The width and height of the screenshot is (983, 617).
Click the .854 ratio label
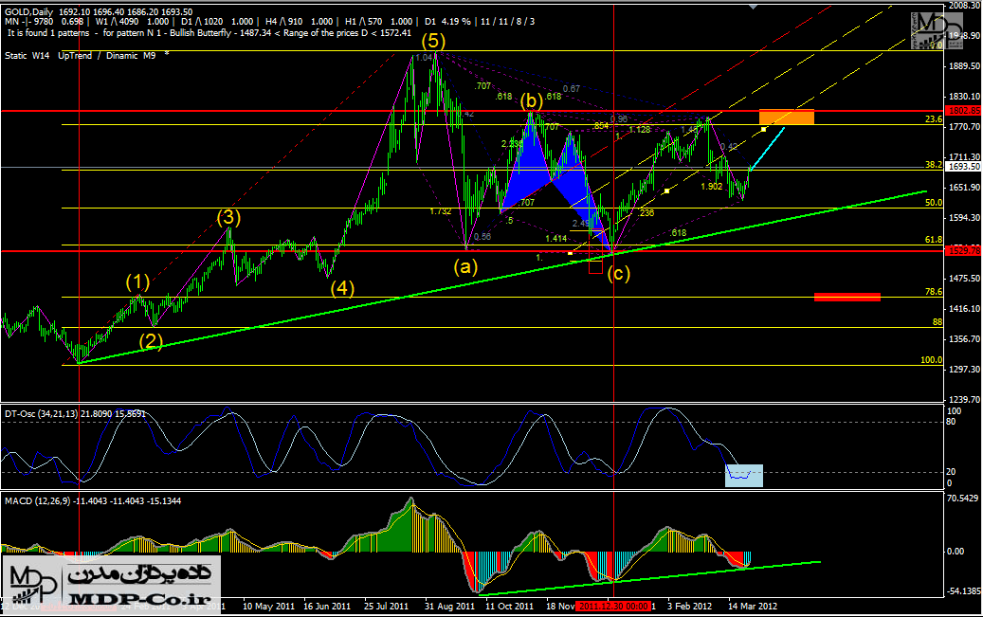tap(601, 125)
